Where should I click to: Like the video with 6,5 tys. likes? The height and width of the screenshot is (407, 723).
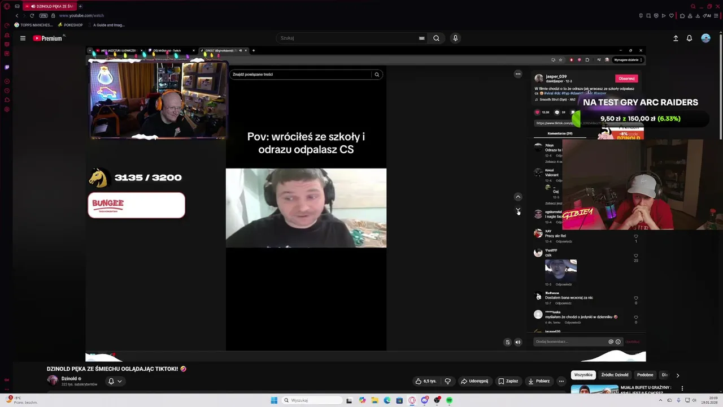point(426,381)
